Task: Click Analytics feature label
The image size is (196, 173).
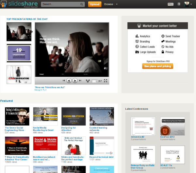Action: (x=145, y=36)
